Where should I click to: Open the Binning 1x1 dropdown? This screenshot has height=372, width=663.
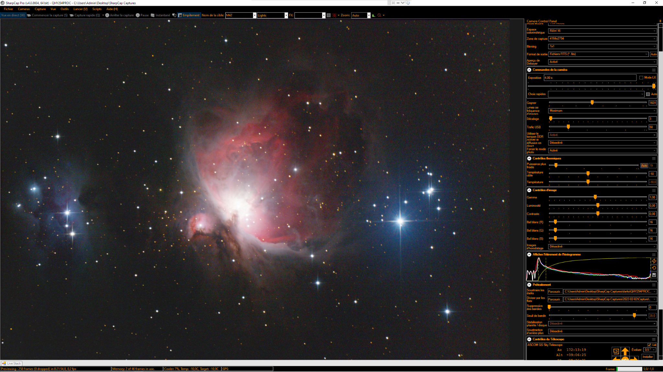[602, 46]
